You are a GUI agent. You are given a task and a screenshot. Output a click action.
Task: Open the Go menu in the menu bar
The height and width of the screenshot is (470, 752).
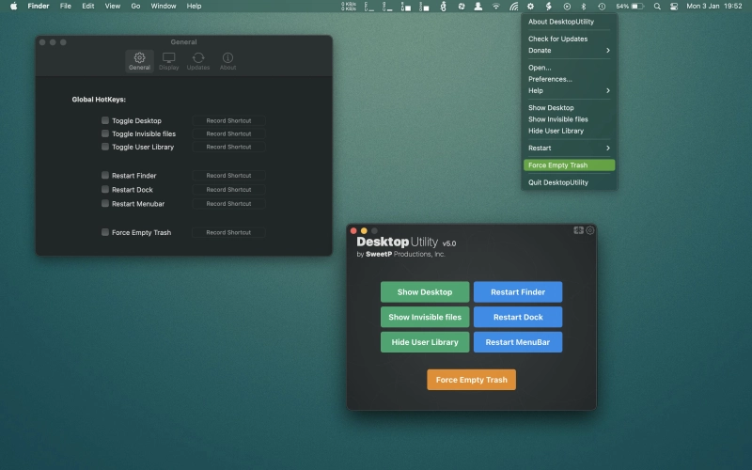[x=135, y=7]
